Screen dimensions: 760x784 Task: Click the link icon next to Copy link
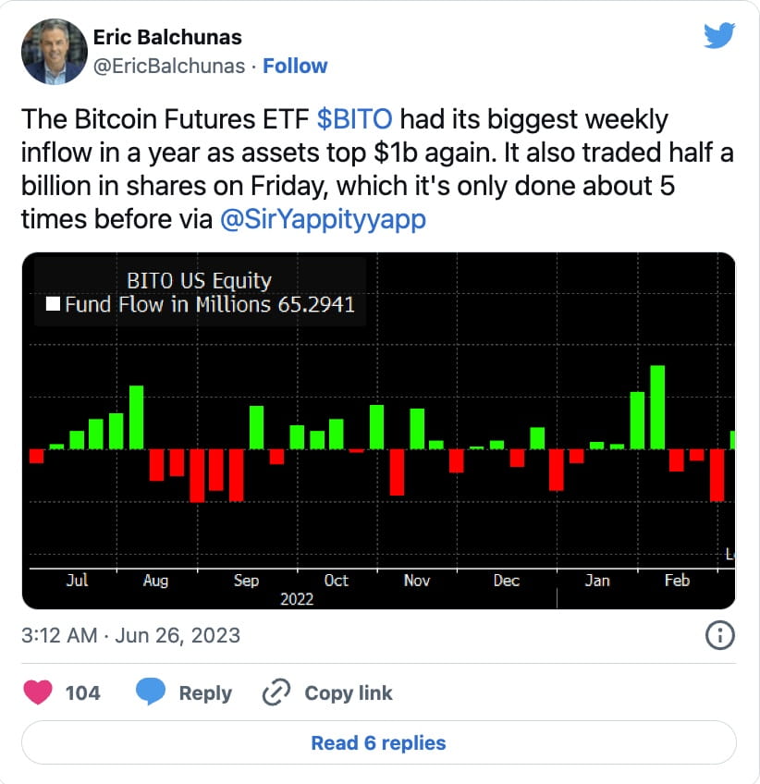pyautogui.click(x=275, y=692)
